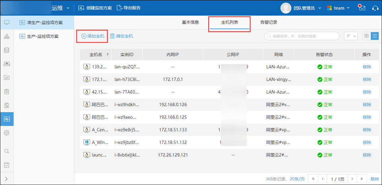Click the settings gear in left sidebar
This screenshot has width=382, height=185.
click(x=7, y=133)
